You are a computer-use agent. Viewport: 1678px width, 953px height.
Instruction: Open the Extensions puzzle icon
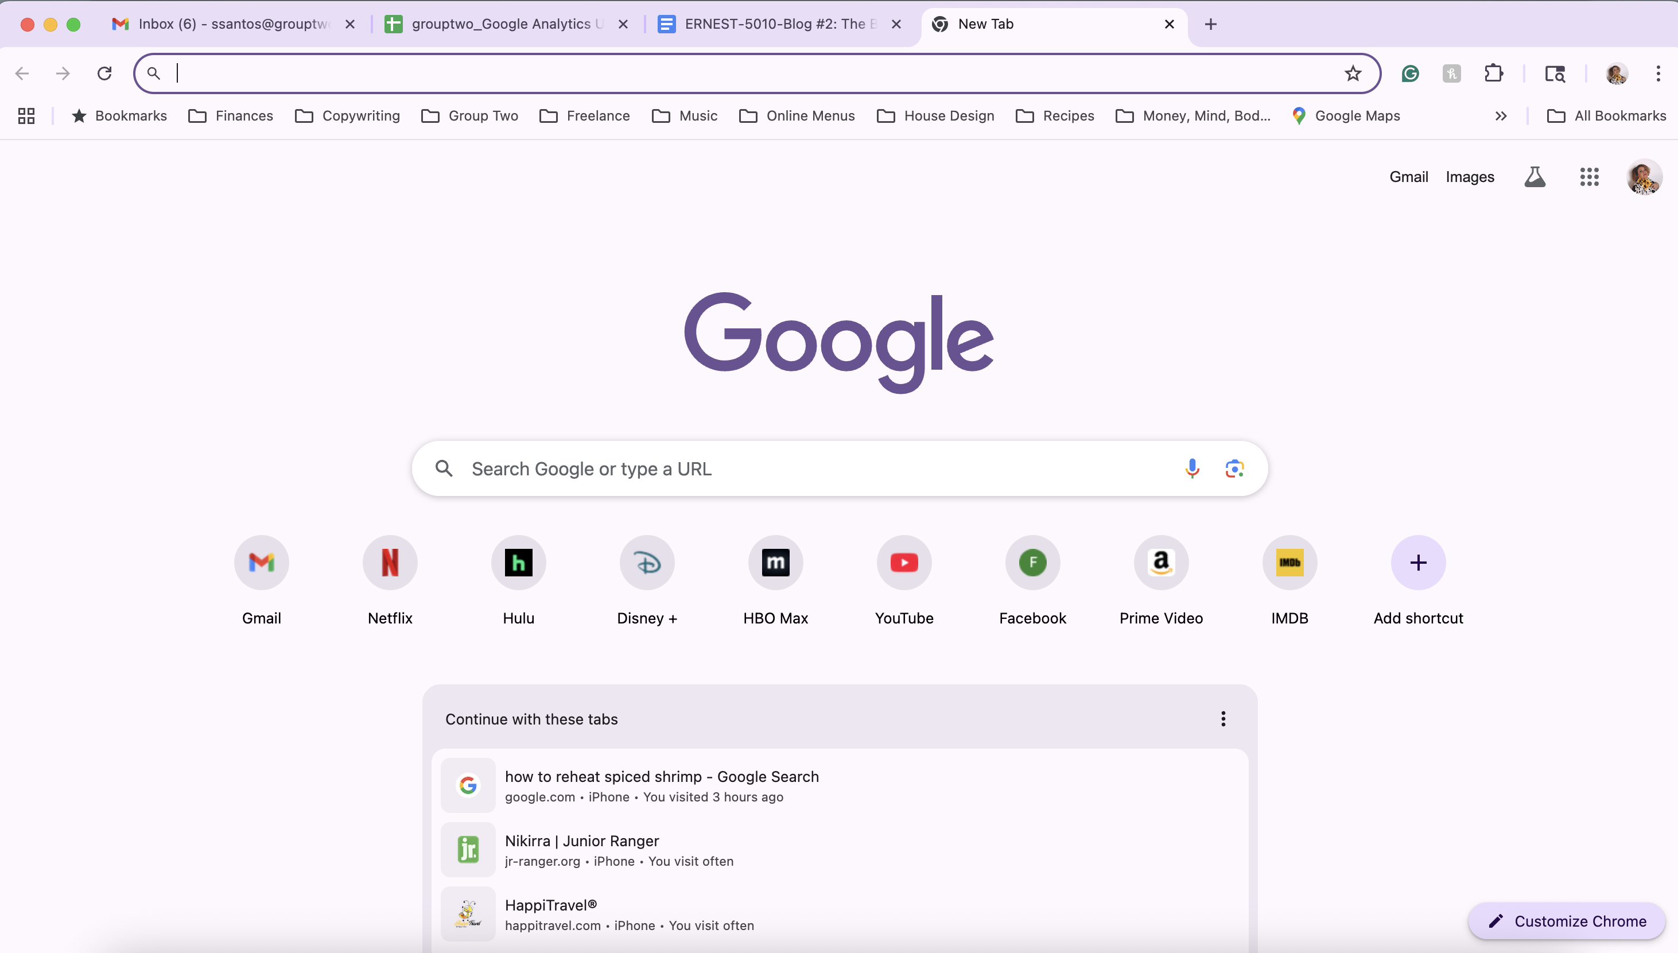(x=1494, y=73)
